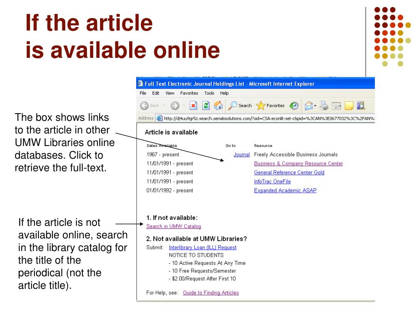Image resolution: width=420 pixels, height=315 pixels.
Task: Click the 'Article is available' heading
Action: tap(171, 132)
